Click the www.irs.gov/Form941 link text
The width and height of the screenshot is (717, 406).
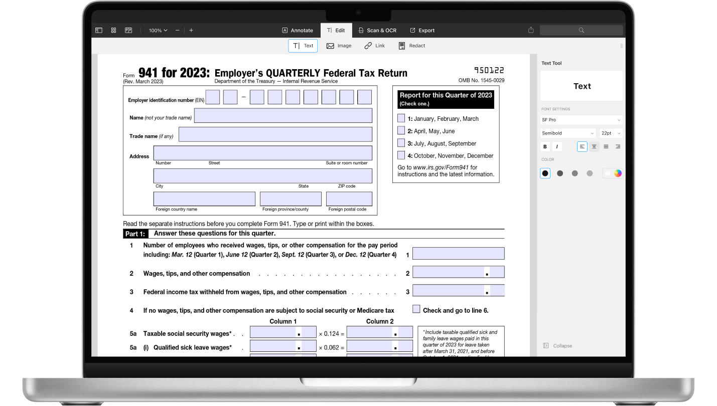click(x=441, y=167)
